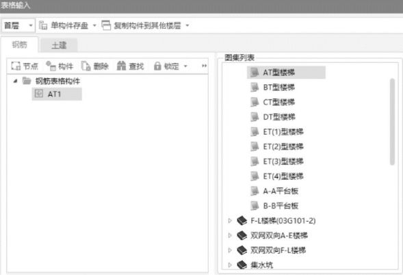Expand the 集水坑 atlas node
Image resolution: width=403 pixels, height=275 pixels.
coord(230,265)
